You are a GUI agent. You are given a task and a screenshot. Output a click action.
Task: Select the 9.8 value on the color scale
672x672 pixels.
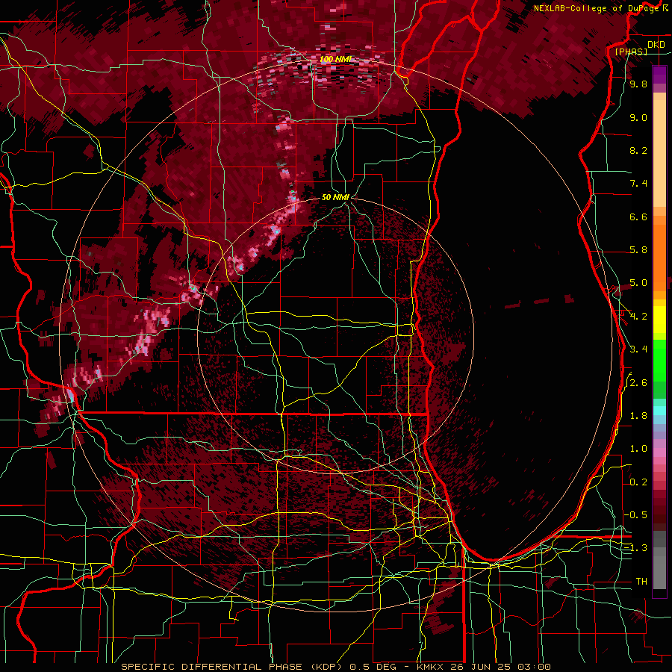638,84
